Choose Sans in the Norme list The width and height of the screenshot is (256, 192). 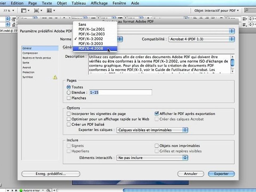pyautogui.click(x=95, y=25)
